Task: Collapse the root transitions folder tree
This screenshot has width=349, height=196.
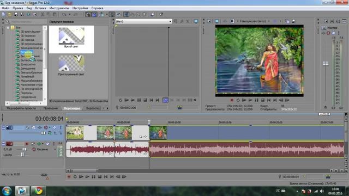Action: (8, 28)
